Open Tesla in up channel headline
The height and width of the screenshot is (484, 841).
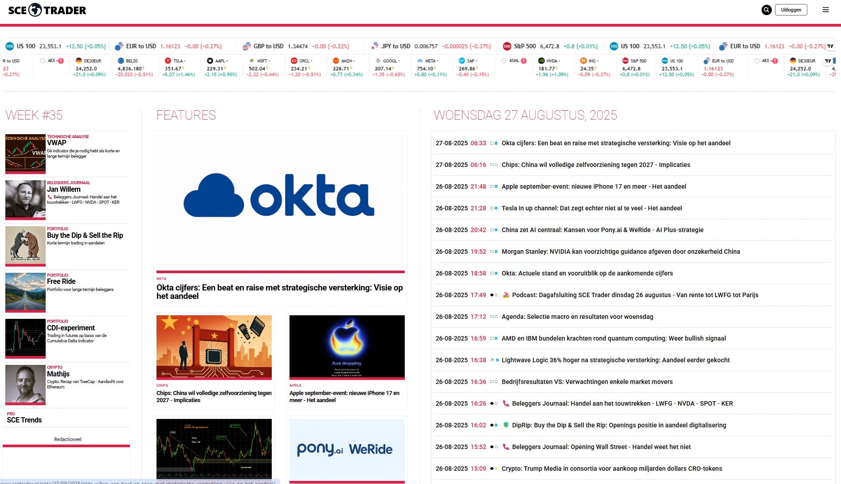[592, 208]
